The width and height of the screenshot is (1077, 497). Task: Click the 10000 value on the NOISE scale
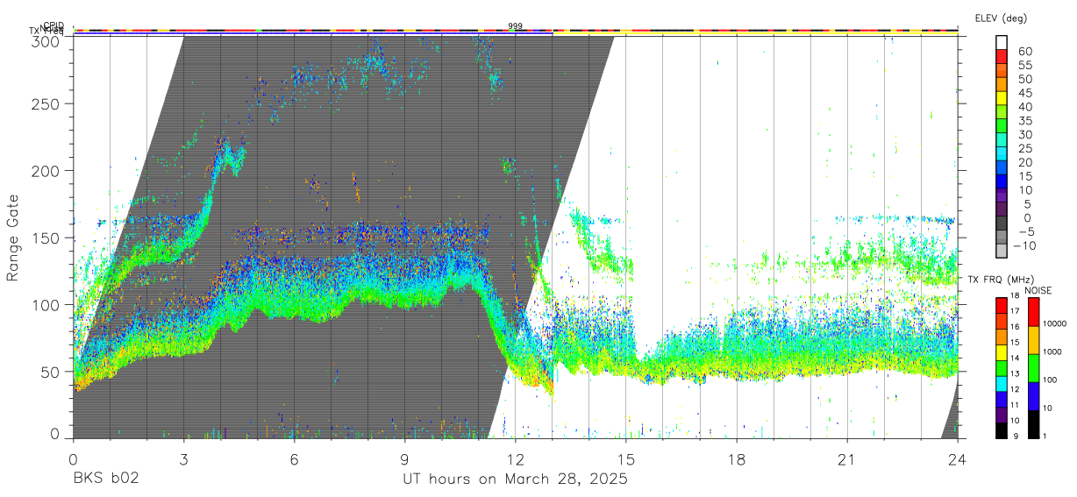[x=1054, y=323]
